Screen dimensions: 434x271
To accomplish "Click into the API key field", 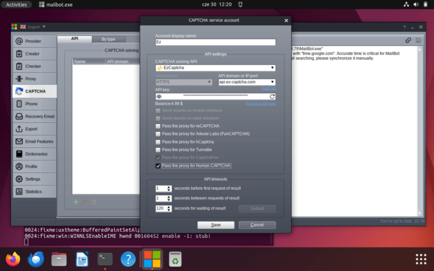I will (215, 96).
